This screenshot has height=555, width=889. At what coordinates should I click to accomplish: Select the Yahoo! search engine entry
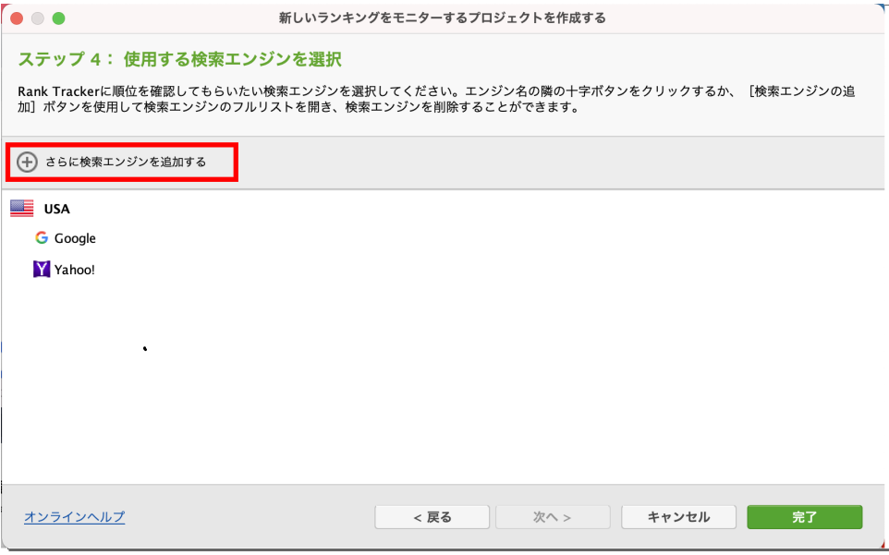pyautogui.click(x=75, y=270)
